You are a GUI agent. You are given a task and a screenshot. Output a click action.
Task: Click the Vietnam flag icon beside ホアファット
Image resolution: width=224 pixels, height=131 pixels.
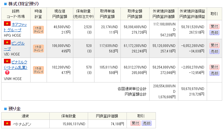7,23
